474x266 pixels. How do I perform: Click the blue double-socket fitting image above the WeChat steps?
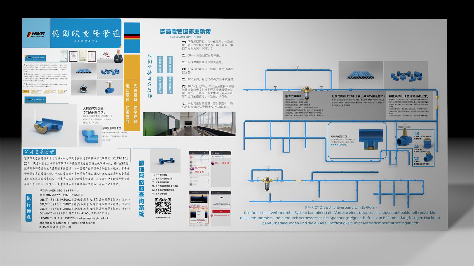coord(165,161)
